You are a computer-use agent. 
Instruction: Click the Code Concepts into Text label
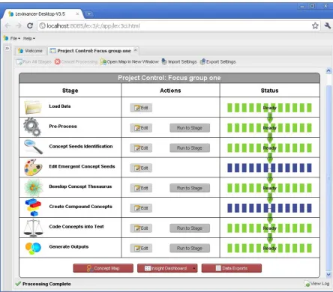coord(76,226)
